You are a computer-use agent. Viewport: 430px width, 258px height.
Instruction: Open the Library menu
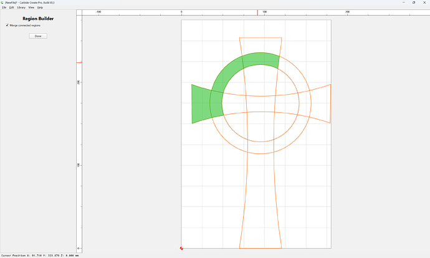point(21,7)
